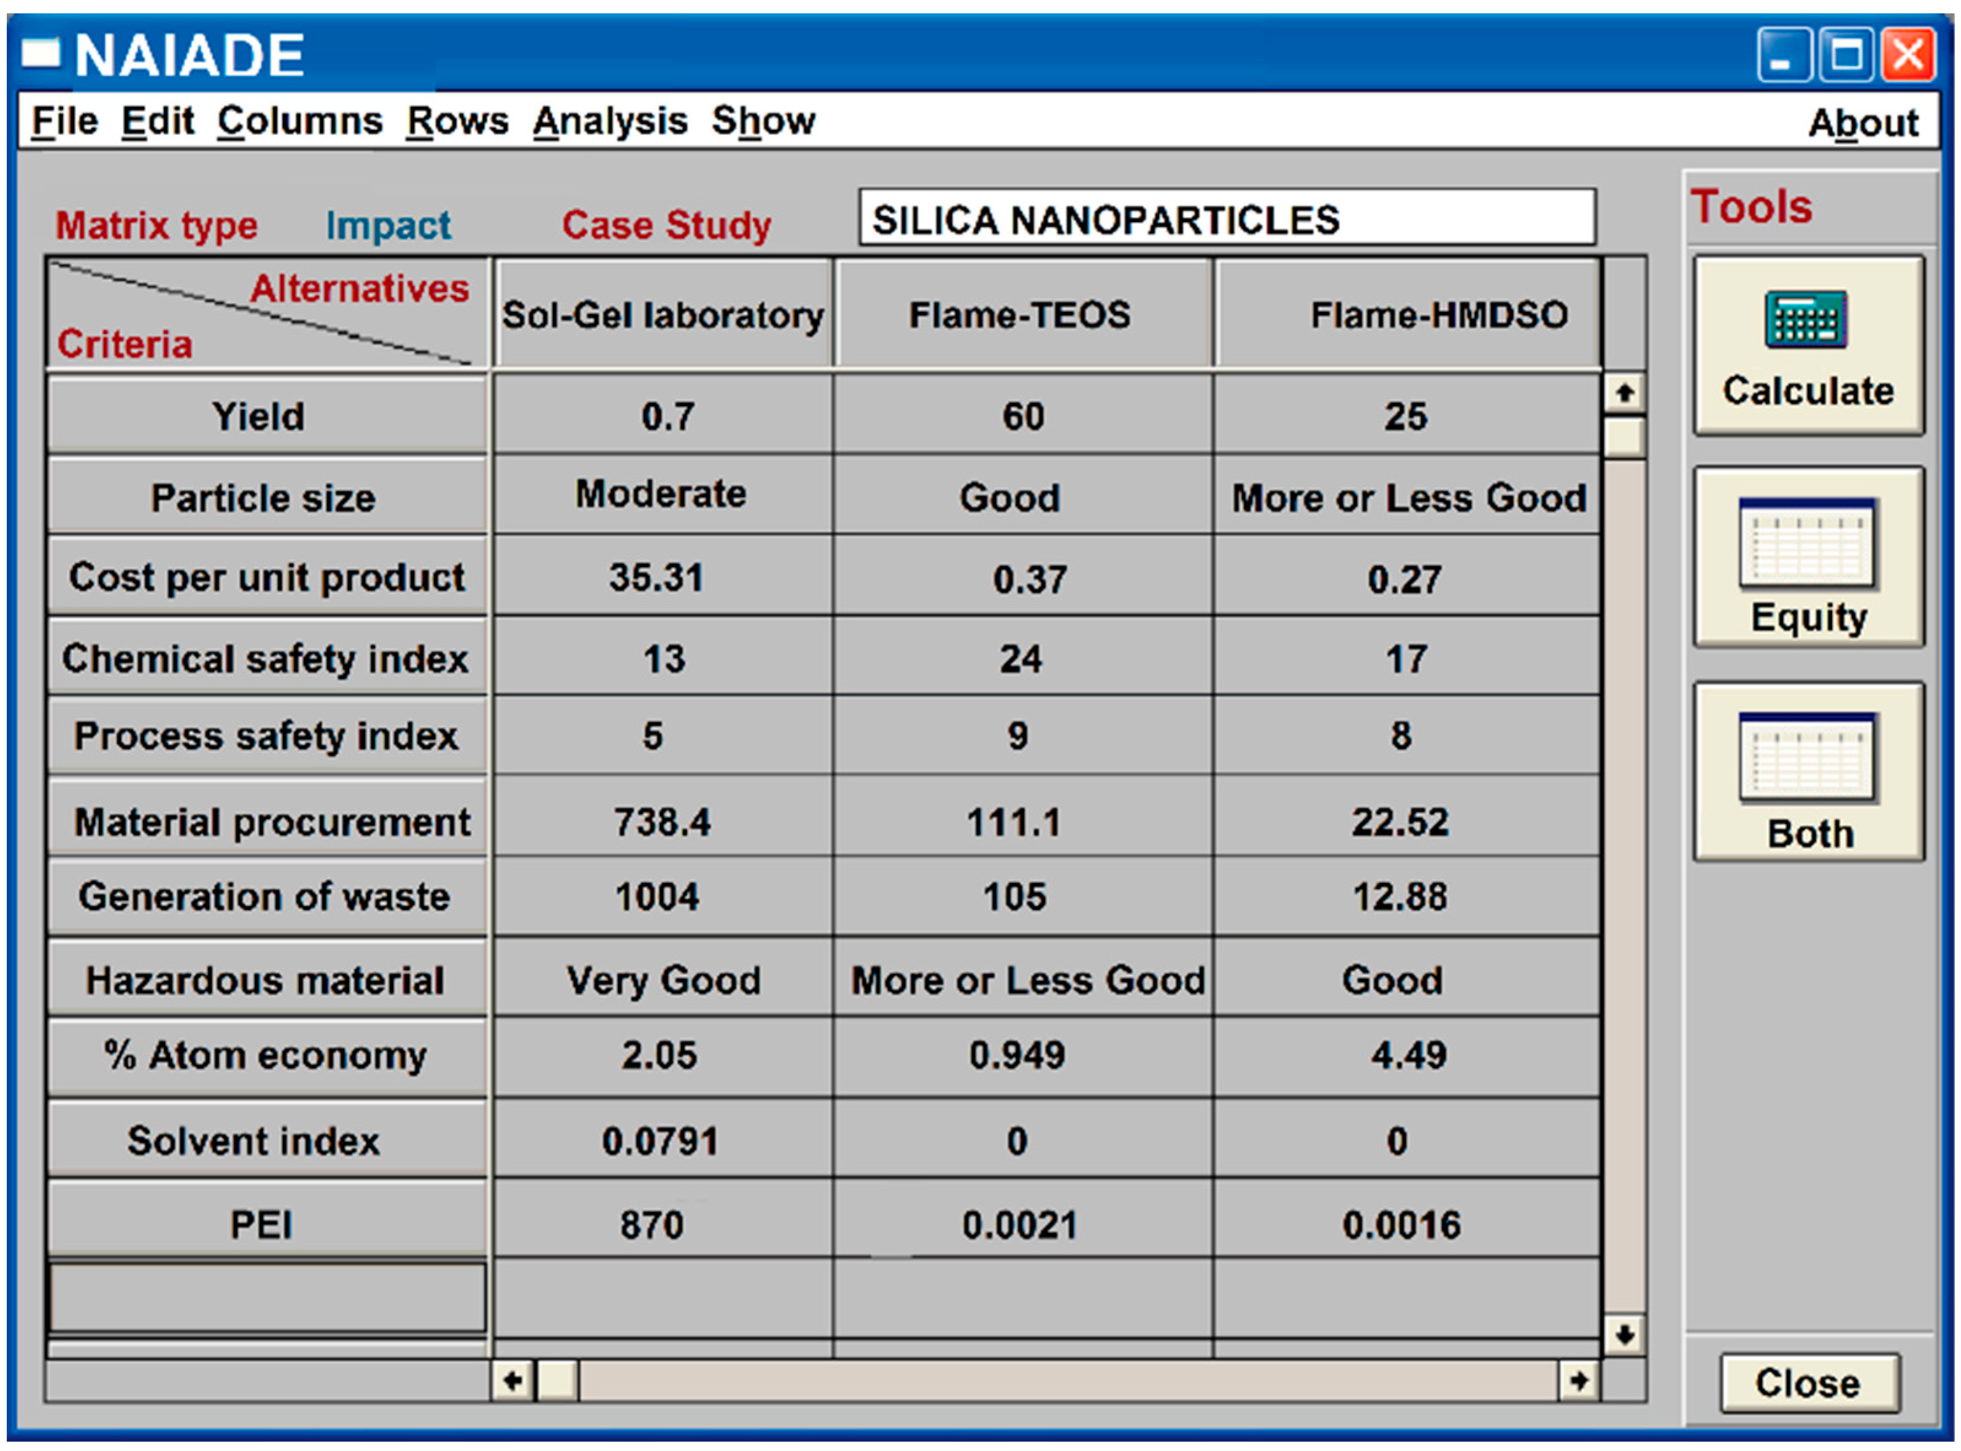
Task: Select the Yield criterion row header
Action: click(266, 415)
